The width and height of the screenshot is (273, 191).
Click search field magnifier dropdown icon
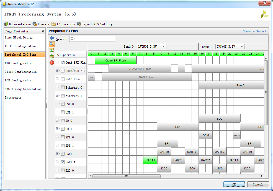coord(73,39)
